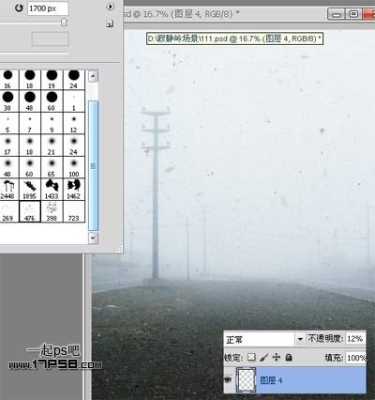Click the document window restore button
This screenshot has height=400, width=375.
[353, 14]
